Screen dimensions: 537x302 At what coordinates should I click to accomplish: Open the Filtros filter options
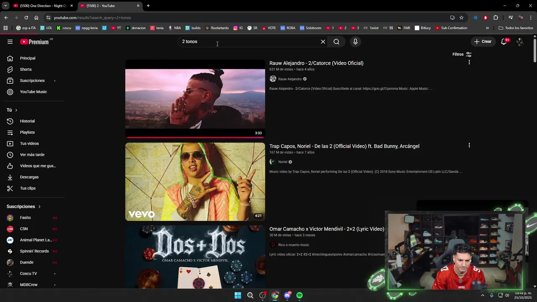point(462,54)
